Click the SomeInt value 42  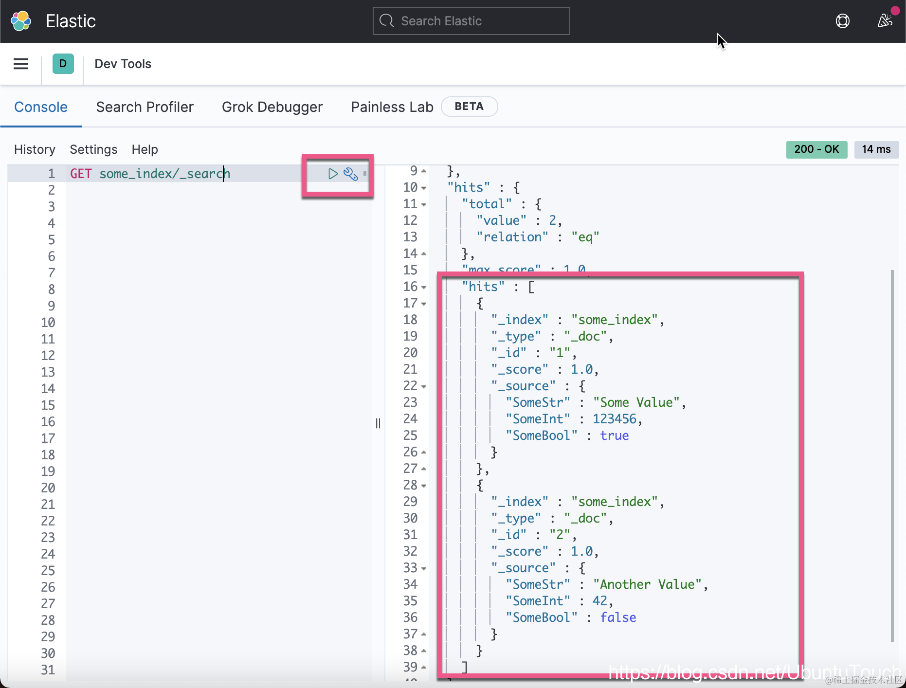(x=600, y=601)
